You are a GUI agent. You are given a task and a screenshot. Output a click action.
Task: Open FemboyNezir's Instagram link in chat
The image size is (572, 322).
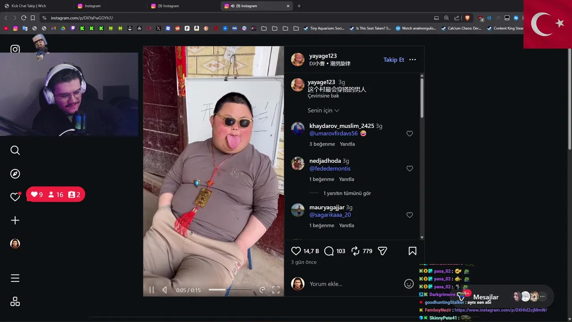pyautogui.click(x=500, y=310)
